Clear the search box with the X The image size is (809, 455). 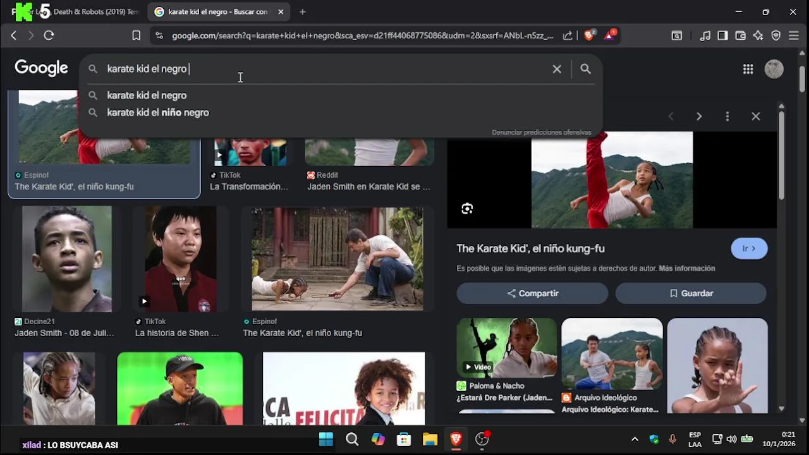click(x=557, y=69)
